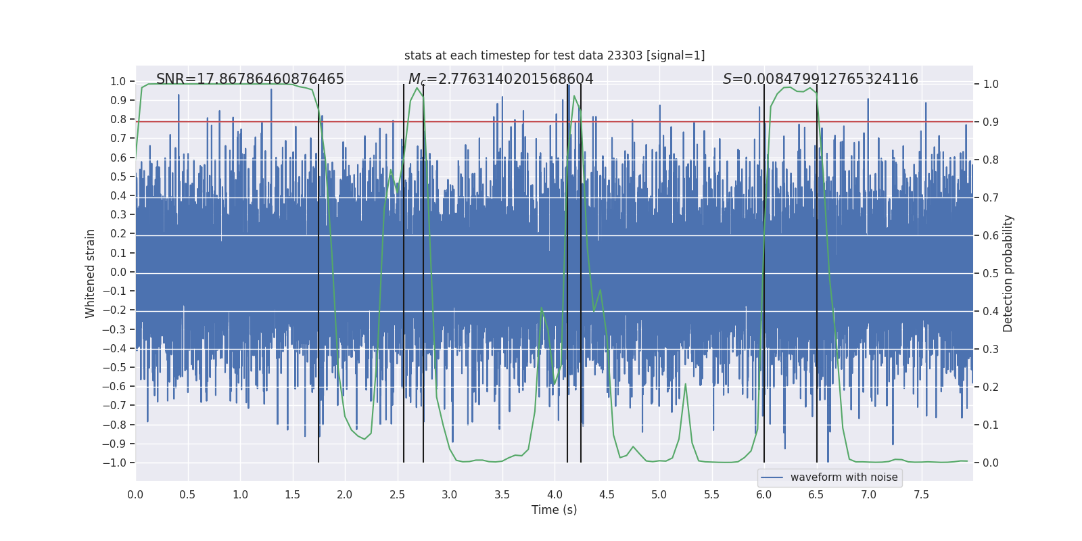Select the 7.5 tick on the Time axis
Image resolution: width=1082 pixels, height=541 pixels.
coord(921,494)
